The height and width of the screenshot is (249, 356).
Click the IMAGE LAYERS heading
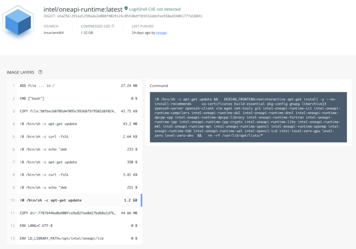(x=20, y=72)
